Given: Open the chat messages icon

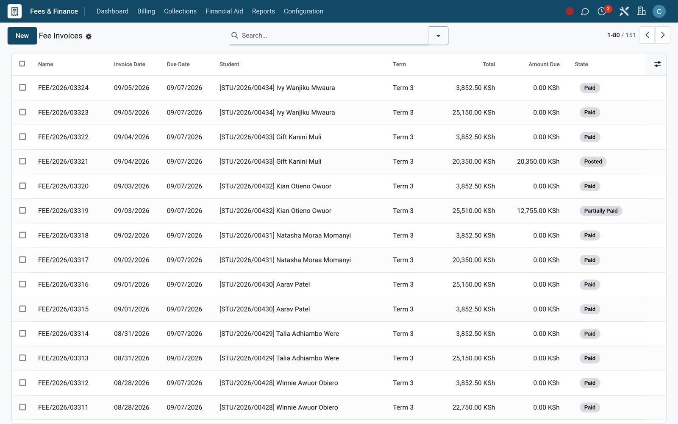Looking at the screenshot, I should click(585, 11).
